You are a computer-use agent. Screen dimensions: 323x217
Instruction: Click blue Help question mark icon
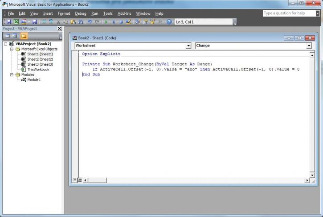click(169, 22)
